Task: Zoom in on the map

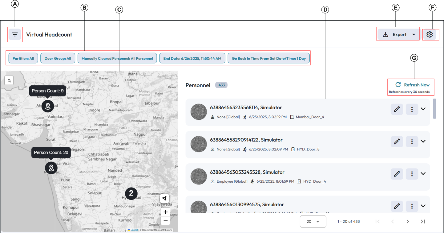Action: (165, 212)
